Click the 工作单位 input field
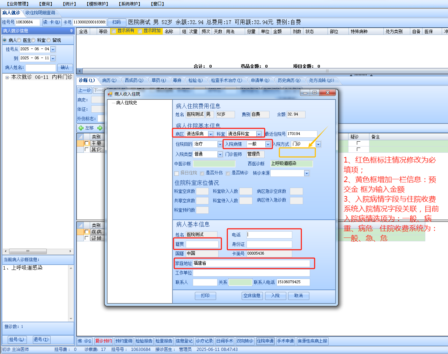448x354 pixels. [x=251, y=273]
